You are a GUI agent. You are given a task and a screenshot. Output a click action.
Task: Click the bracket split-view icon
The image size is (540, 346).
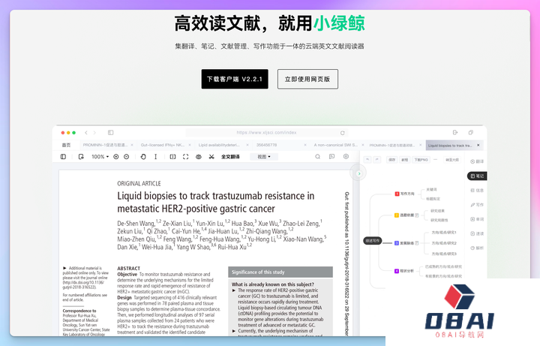click(173, 157)
